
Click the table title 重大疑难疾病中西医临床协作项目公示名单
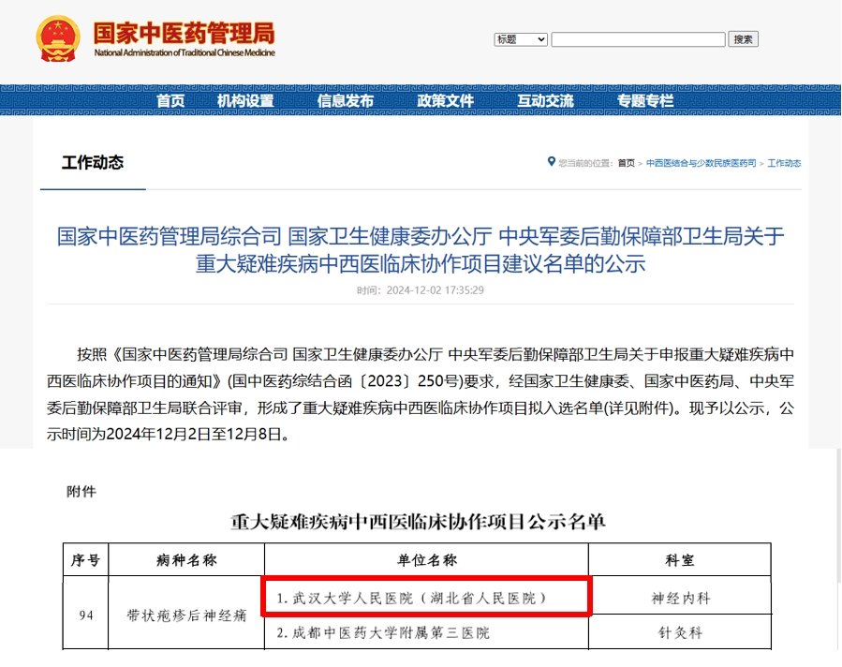coord(419,522)
